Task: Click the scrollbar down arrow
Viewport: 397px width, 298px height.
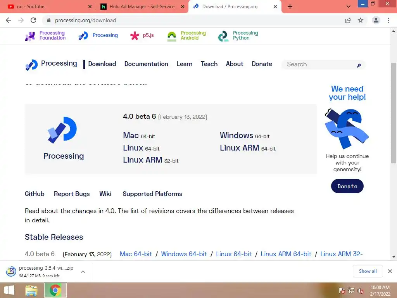Action: pos(394,257)
